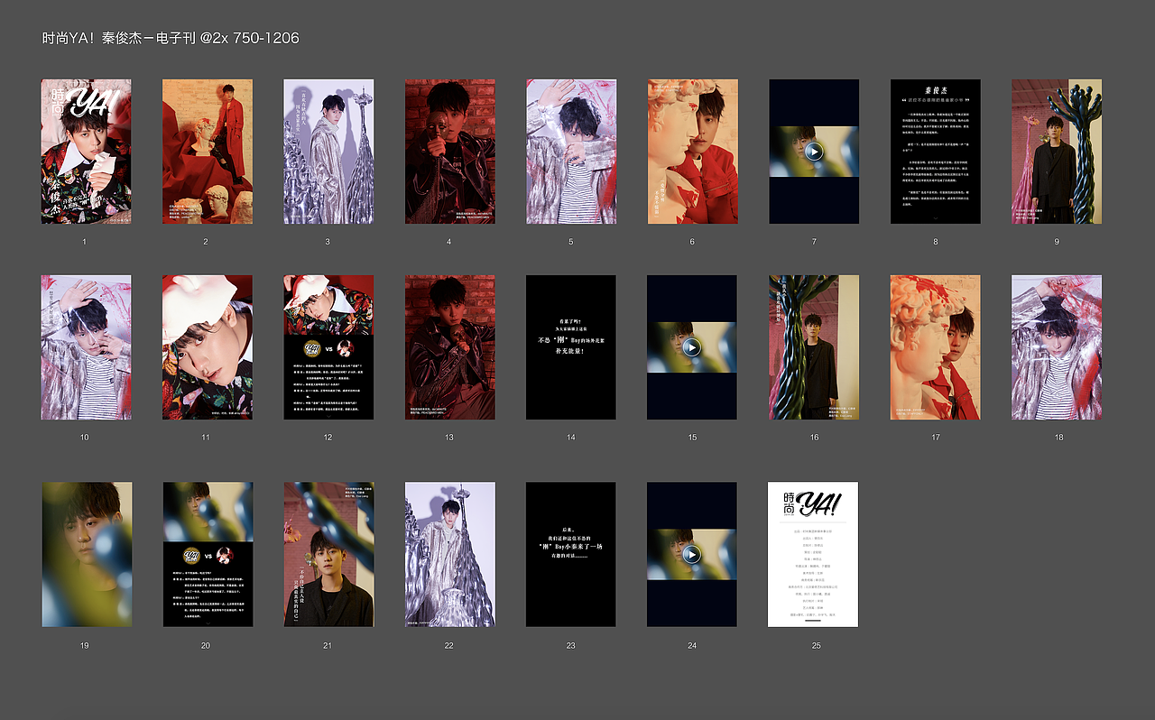Image resolution: width=1155 pixels, height=720 pixels.
Task: Open page 23 black text page
Action: 571,554
